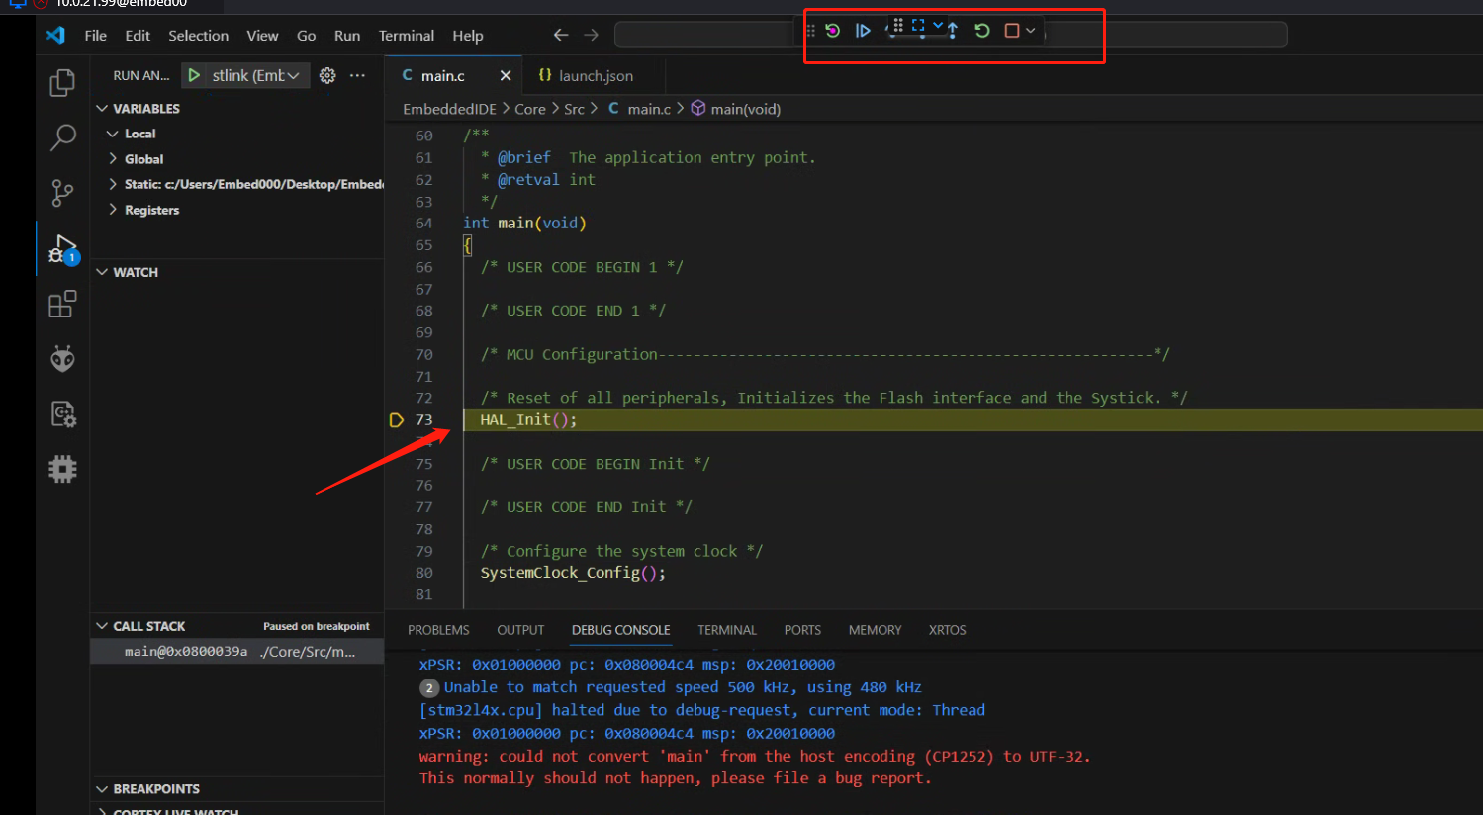Open the Extensions view
1483x815 pixels.
click(62, 304)
